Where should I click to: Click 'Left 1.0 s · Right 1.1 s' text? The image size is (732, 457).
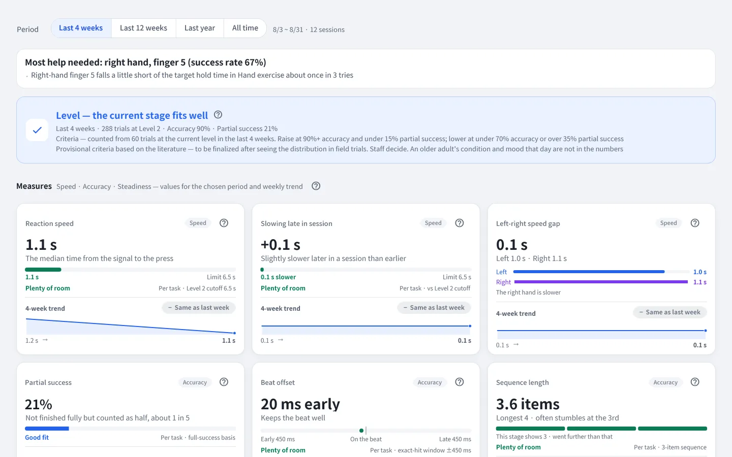[x=531, y=258]
